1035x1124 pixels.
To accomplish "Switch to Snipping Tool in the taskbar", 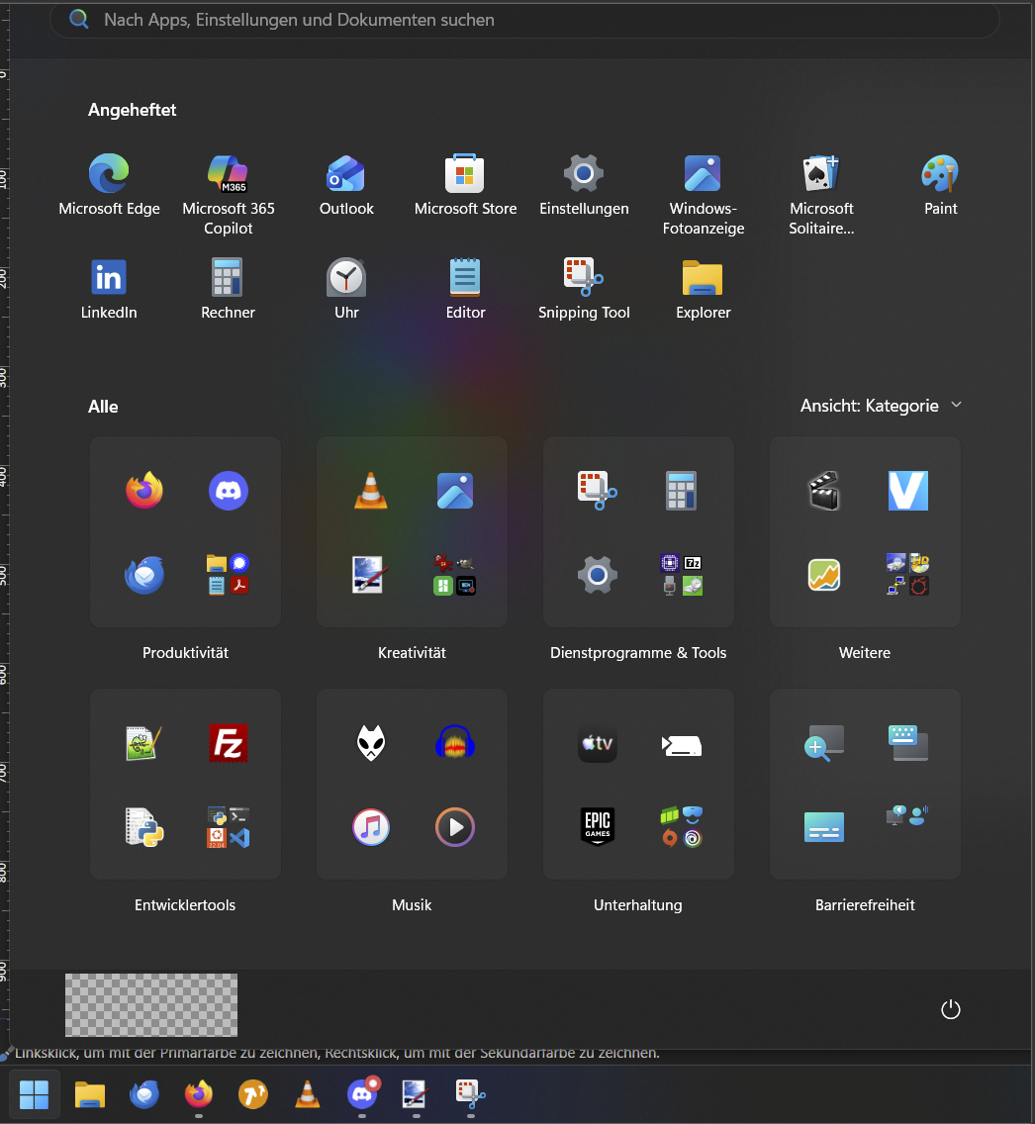I will click(471, 1094).
